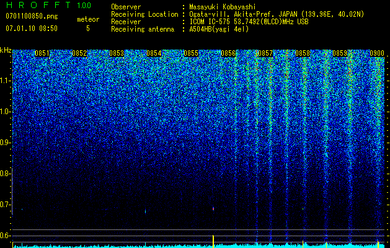Click the 0853 time label
Screen dimensions: 390x248
click(117, 53)
